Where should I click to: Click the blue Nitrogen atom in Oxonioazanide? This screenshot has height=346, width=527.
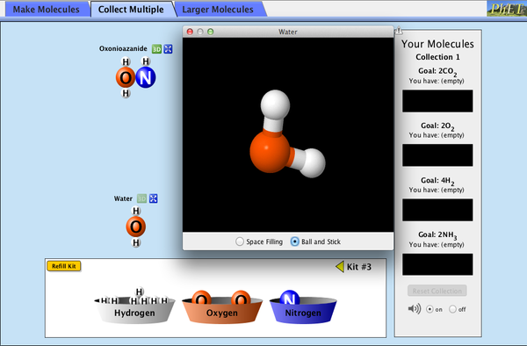pyautogui.click(x=146, y=77)
